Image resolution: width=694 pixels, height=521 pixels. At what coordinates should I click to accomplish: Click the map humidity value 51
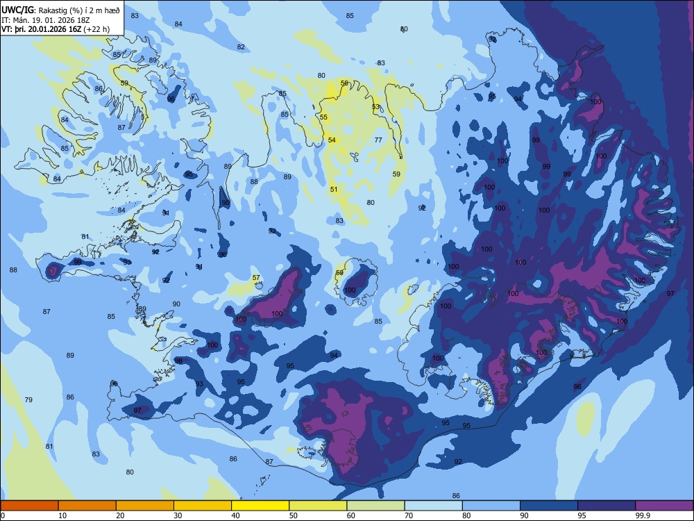coord(334,189)
